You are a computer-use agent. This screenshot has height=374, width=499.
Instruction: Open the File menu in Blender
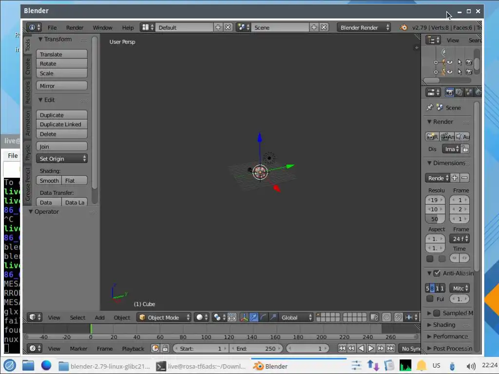[x=52, y=27]
